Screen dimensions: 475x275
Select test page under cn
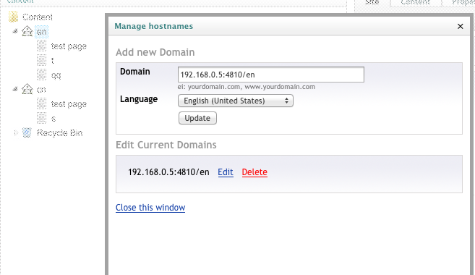[69, 104]
